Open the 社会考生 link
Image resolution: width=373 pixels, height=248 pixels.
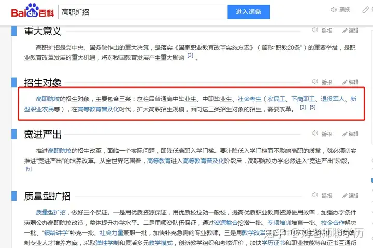(x=250, y=99)
